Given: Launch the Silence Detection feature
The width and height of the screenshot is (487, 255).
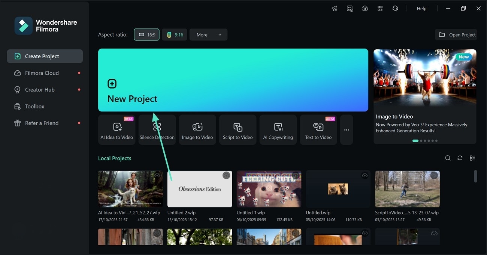Looking at the screenshot, I should [x=157, y=130].
